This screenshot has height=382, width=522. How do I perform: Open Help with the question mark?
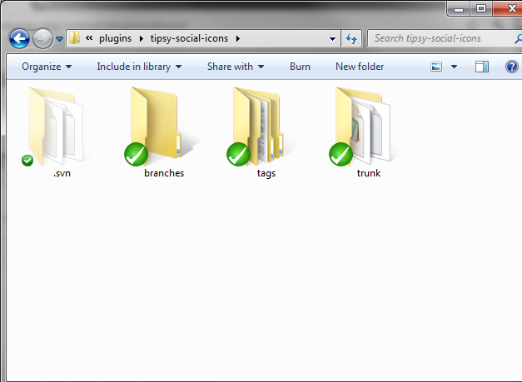point(512,67)
